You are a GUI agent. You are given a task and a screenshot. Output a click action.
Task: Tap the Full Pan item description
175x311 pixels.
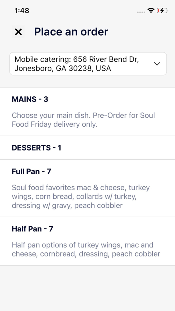coord(81,196)
